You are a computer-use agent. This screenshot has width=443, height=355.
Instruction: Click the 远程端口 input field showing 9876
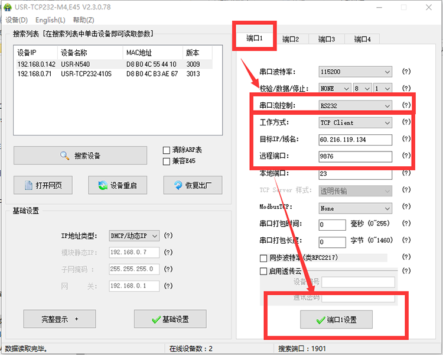pos(355,157)
